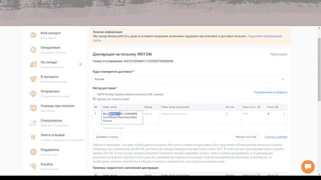Open Ограничения и запреты link

[271, 92]
